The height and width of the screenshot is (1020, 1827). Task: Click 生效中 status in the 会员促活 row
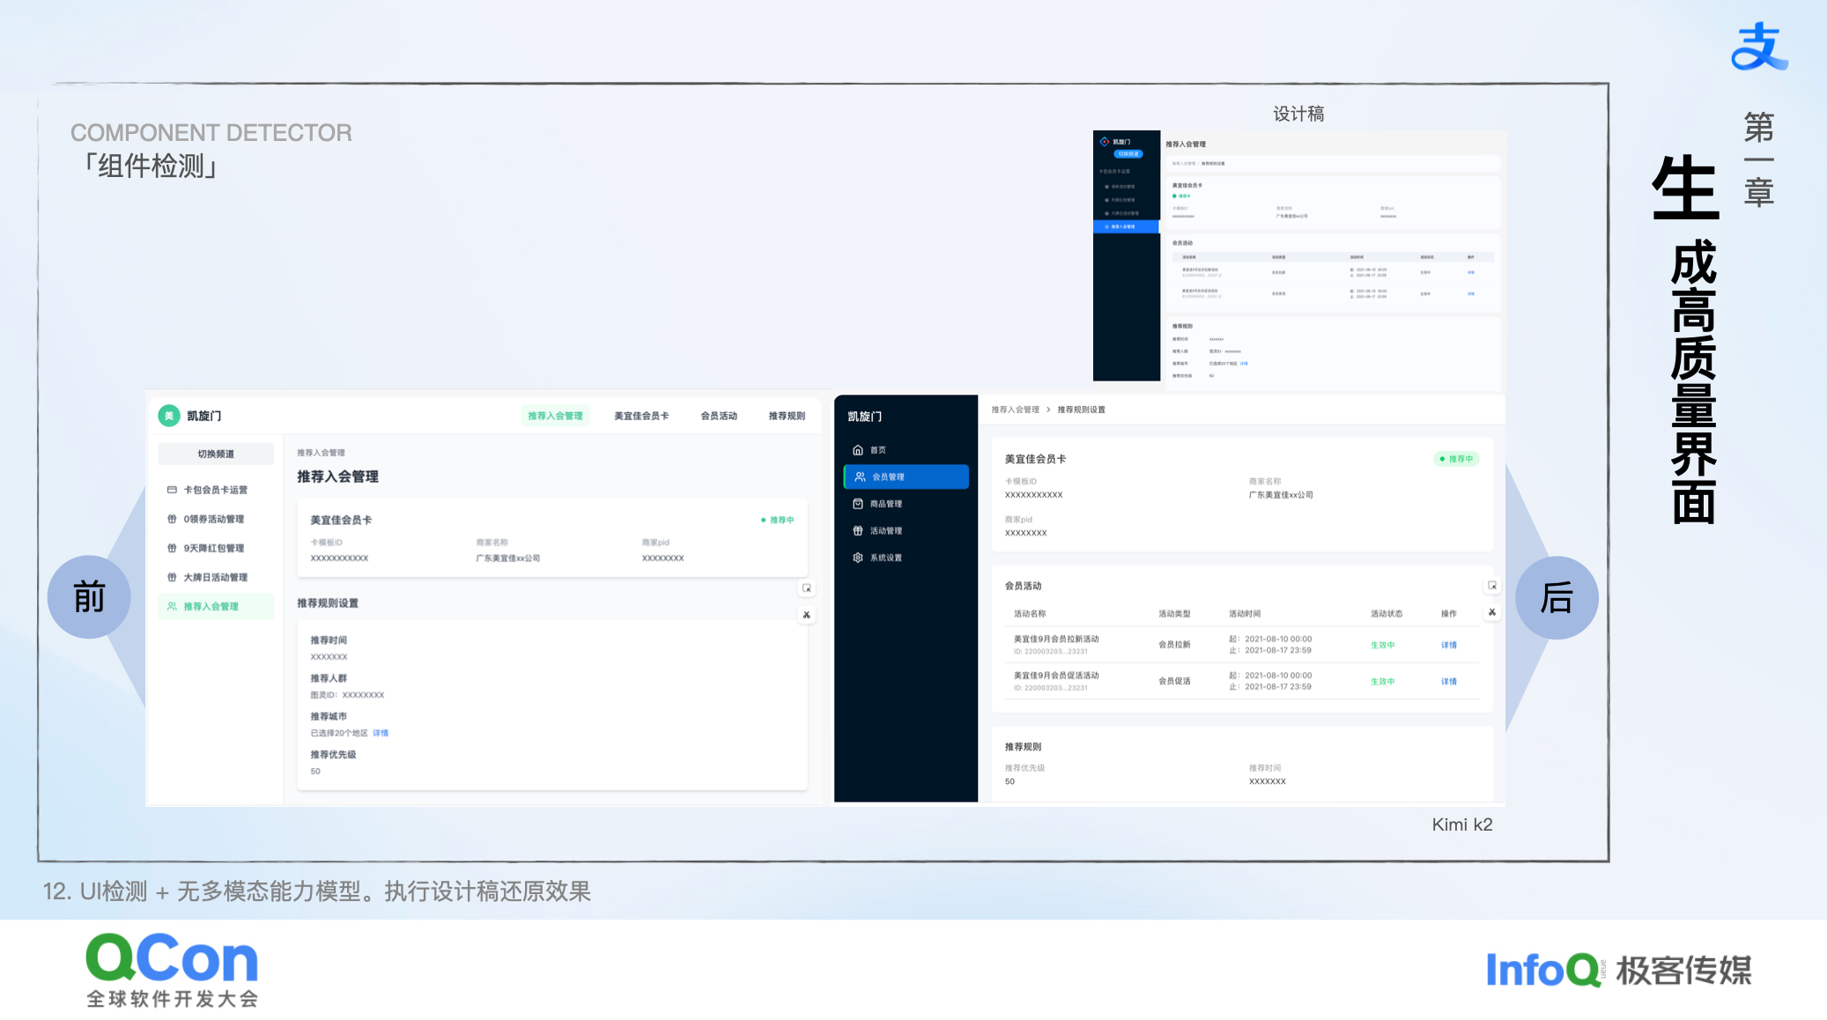(x=1383, y=681)
